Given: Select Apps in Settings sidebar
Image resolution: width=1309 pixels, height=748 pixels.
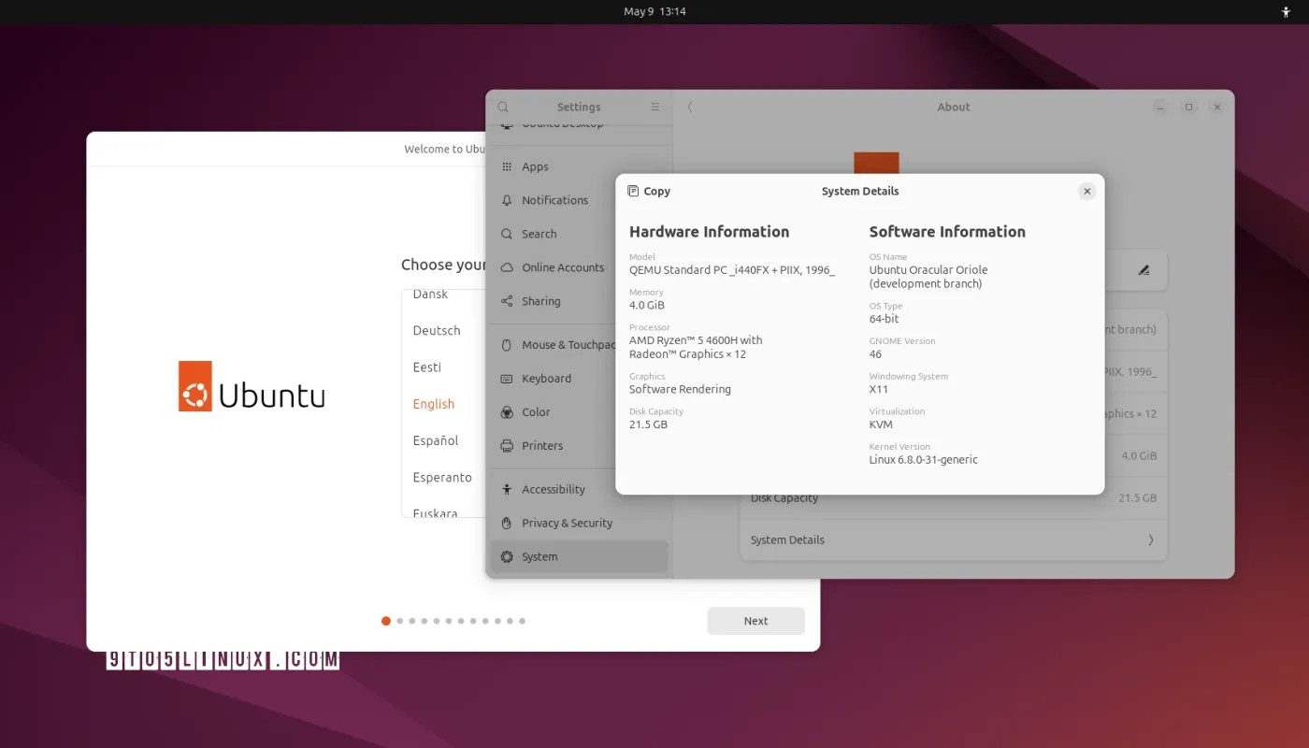Looking at the screenshot, I should coord(580,166).
